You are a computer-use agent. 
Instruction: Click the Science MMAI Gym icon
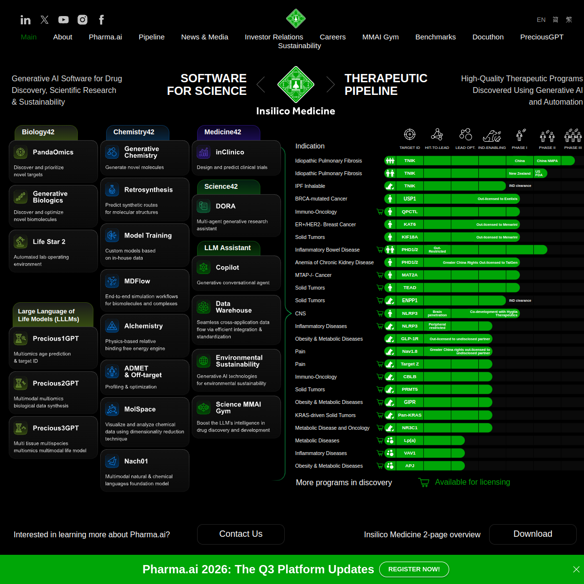pos(203,408)
